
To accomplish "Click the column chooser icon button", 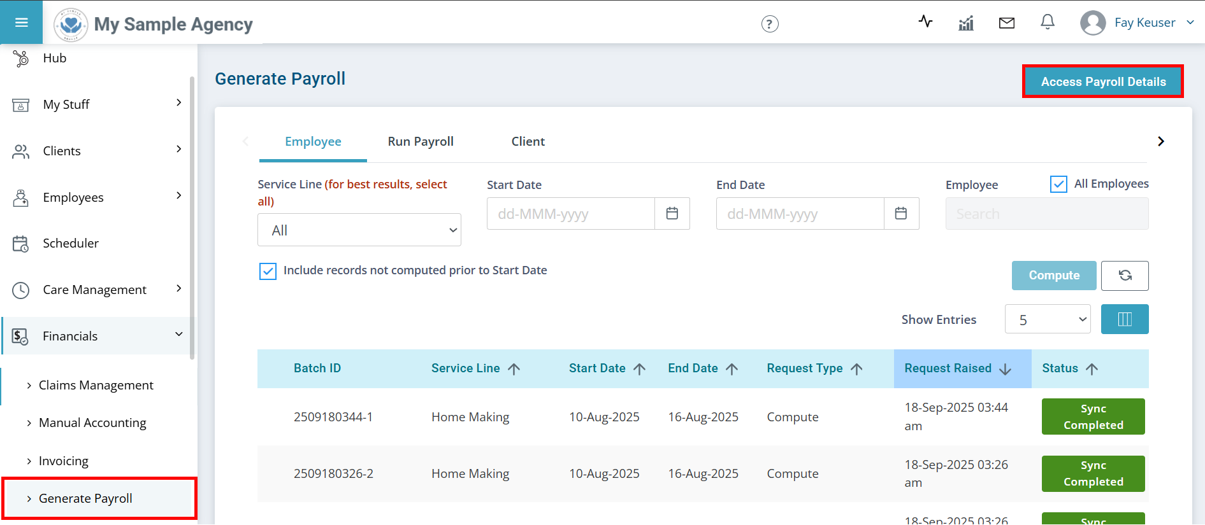I will [x=1125, y=319].
